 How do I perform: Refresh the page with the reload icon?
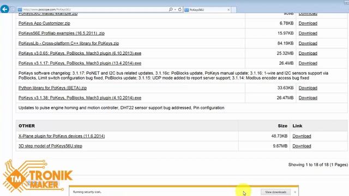[179, 10]
